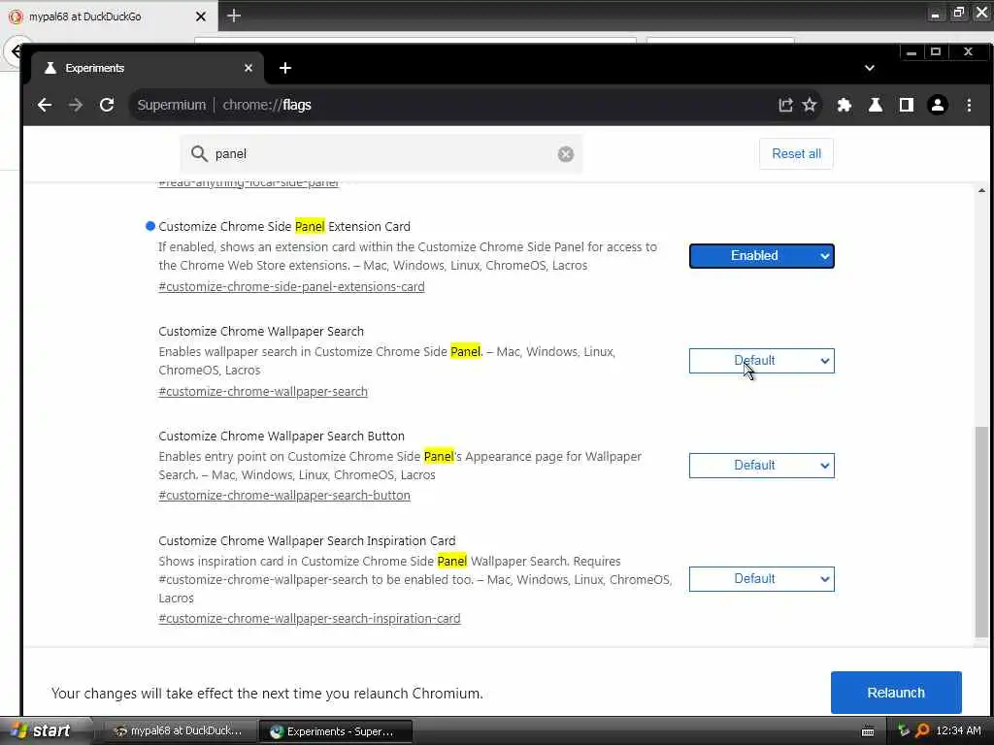The height and width of the screenshot is (745, 994).
Task: Open the Enabled dropdown for Extension Card flag
Action: tap(761, 256)
